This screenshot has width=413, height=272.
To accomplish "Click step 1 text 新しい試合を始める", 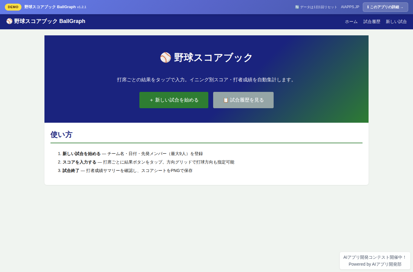I will coord(82,154).
